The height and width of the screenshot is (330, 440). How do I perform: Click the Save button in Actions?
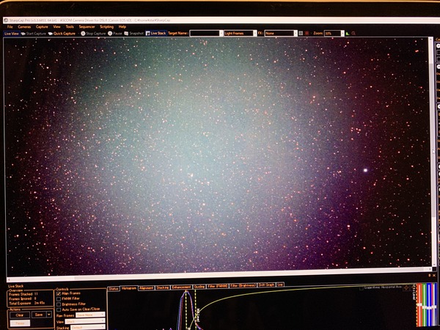(x=39, y=315)
